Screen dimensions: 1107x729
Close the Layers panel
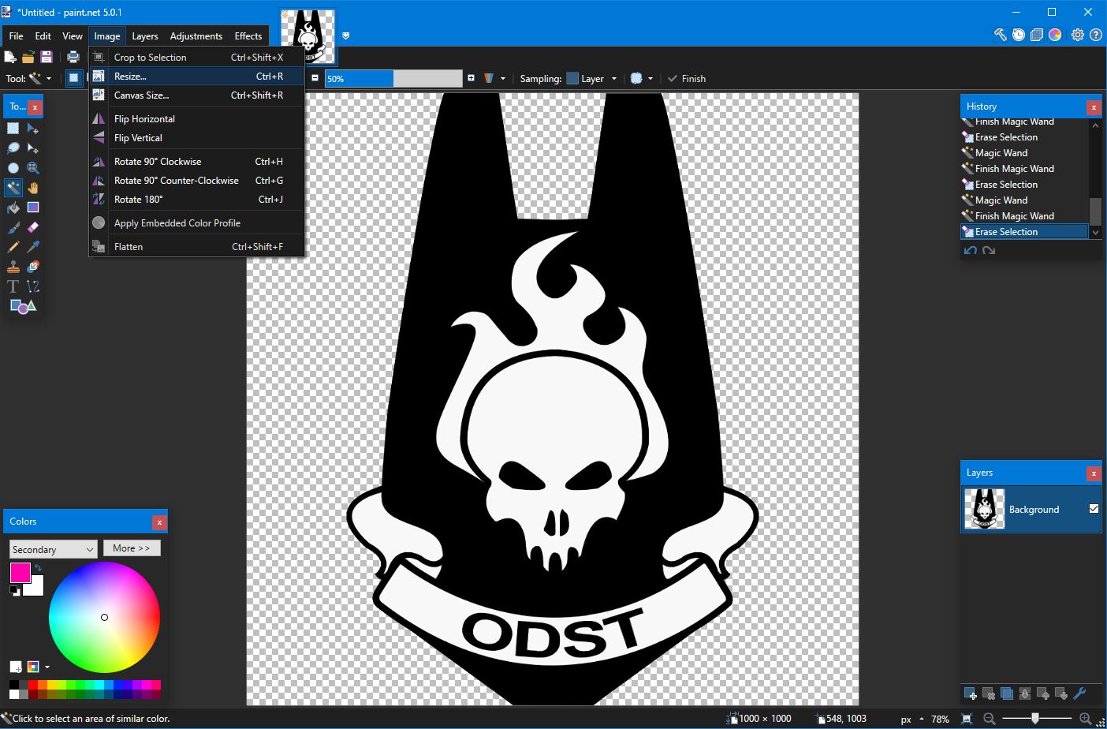1094,473
